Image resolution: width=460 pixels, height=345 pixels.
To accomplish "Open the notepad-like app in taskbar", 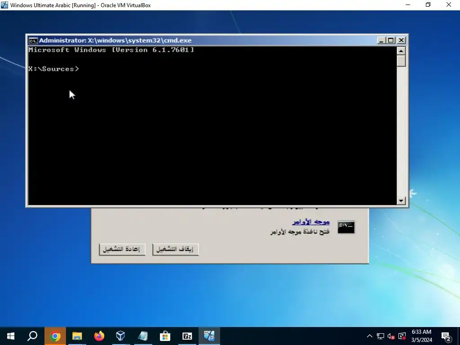I will click(x=143, y=336).
